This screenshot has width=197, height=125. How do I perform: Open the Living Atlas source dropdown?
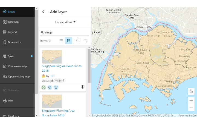pyautogui.click(x=65, y=22)
